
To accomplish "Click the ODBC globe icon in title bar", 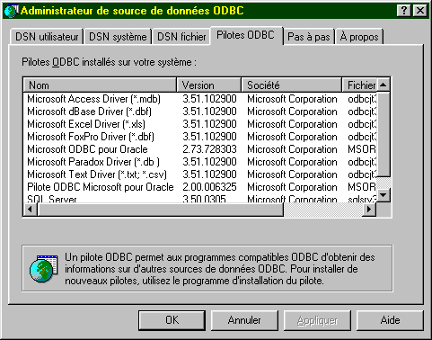I will pyautogui.click(x=12, y=11).
